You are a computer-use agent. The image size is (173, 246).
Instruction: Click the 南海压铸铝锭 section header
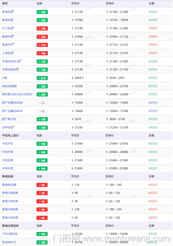[10, 226]
